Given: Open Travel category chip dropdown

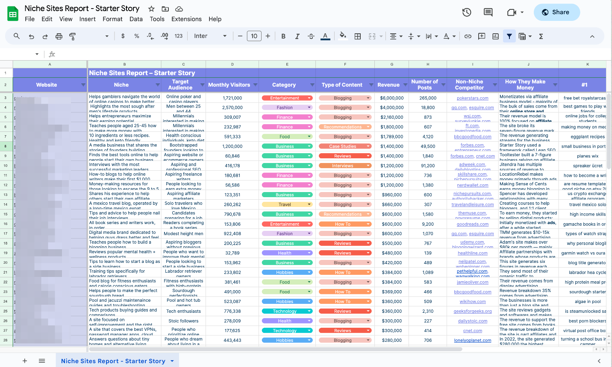Looking at the screenshot, I should [309, 205].
